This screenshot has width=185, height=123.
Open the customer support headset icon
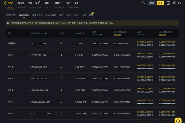pyautogui.click(x=178, y=121)
